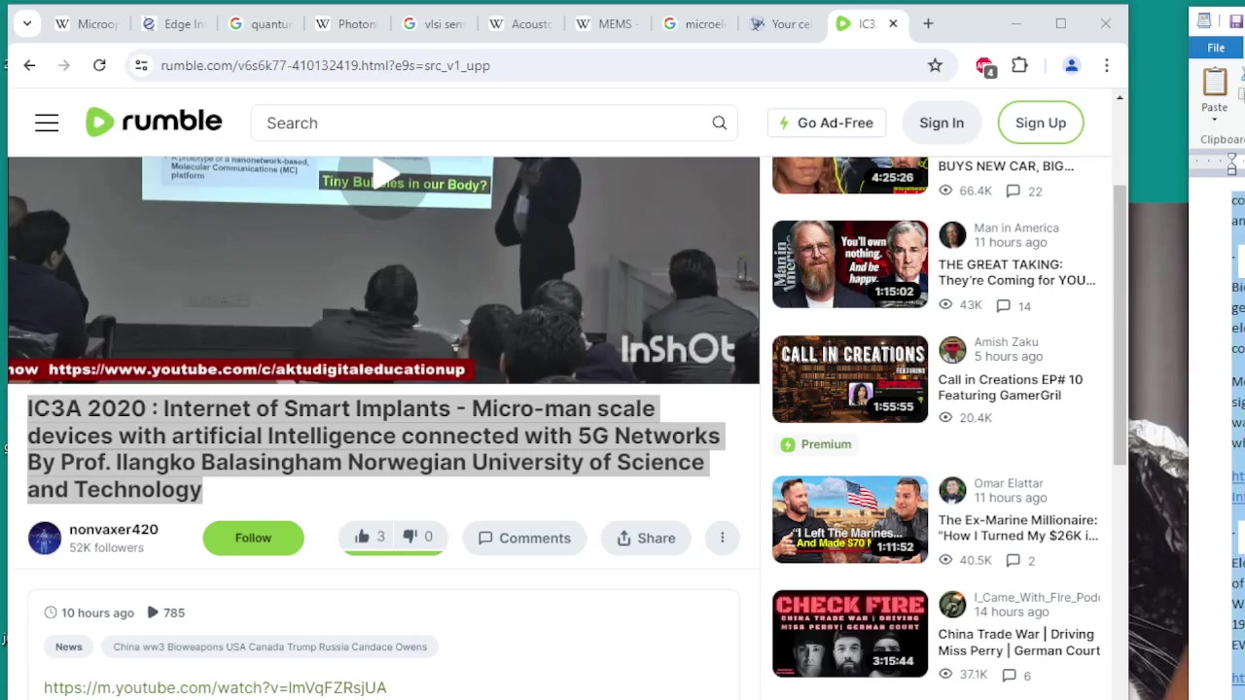Open the browser extensions puzzle icon
Viewport: 1245px width, 700px height.
coord(1019,65)
